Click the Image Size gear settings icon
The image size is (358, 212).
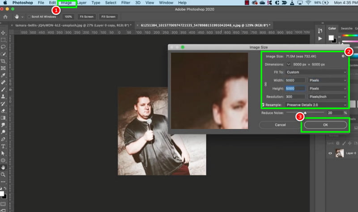[x=343, y=56]
